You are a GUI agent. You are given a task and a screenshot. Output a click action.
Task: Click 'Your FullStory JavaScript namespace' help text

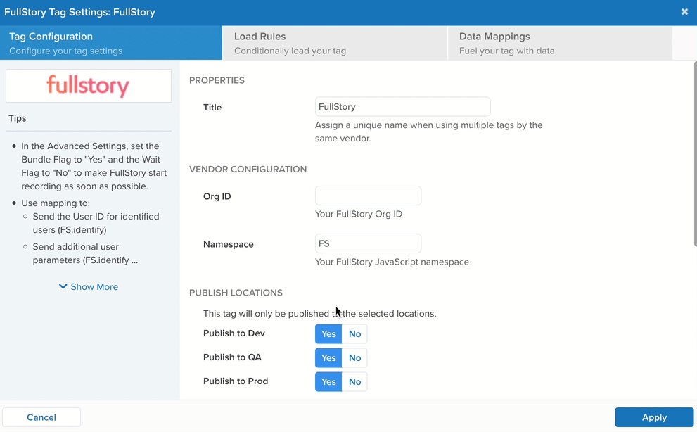click(x=392, y=262)
